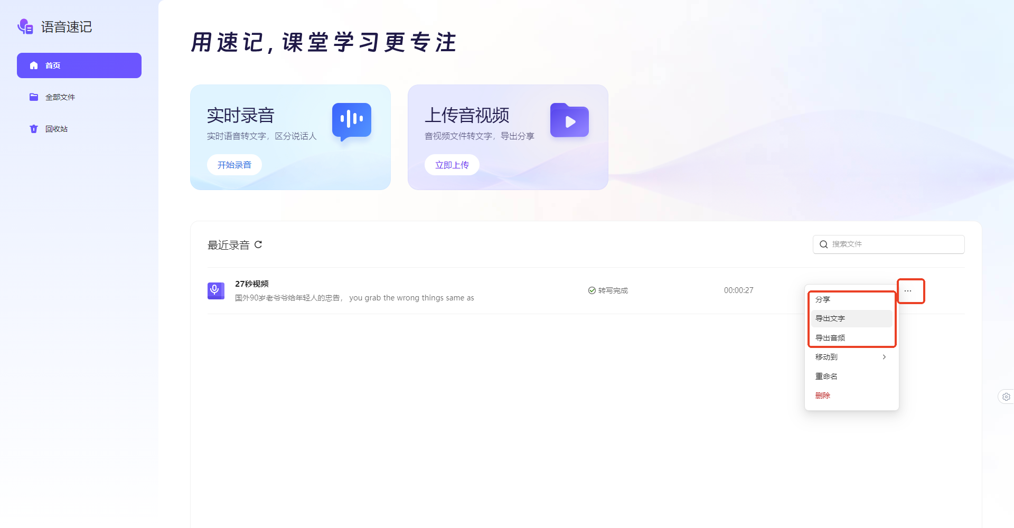Focus the 搜索文件 search field

[x=888, y=244]
